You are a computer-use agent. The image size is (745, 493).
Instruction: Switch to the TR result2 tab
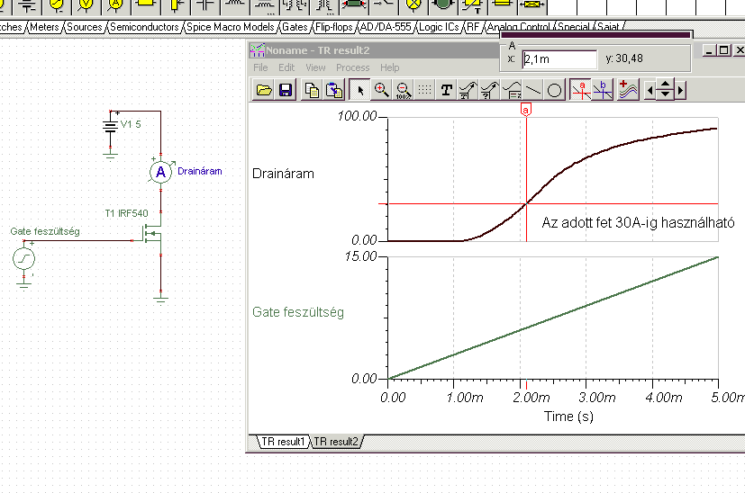[x=335, y=442]
